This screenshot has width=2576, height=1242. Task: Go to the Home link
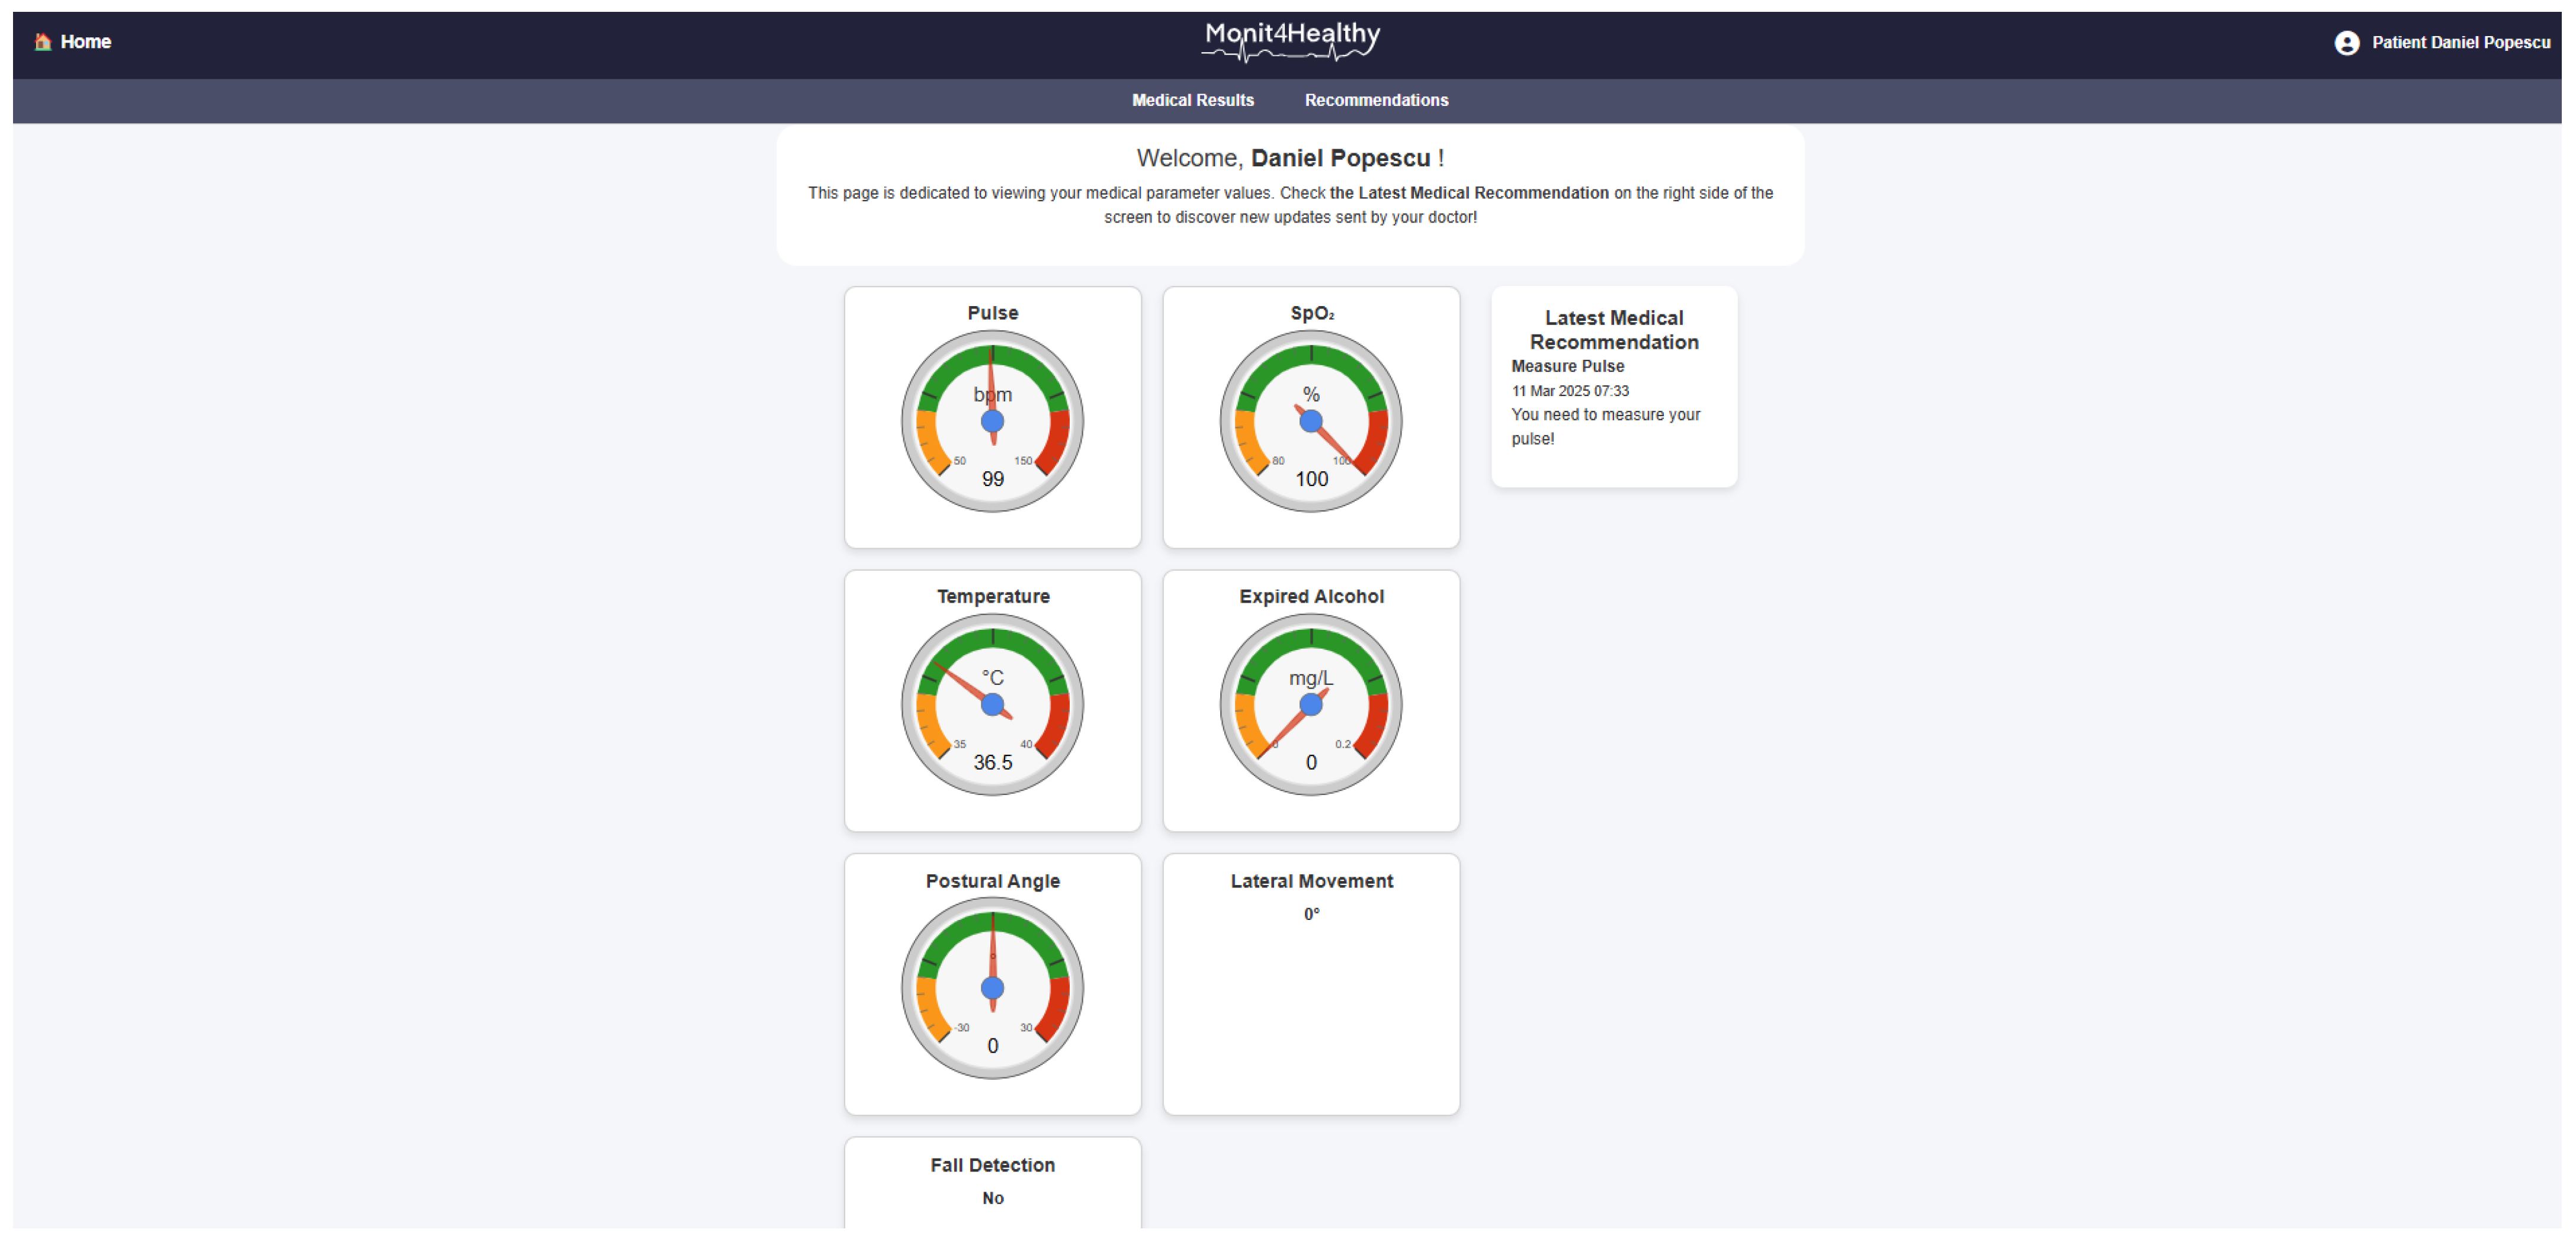coord(85,42)
